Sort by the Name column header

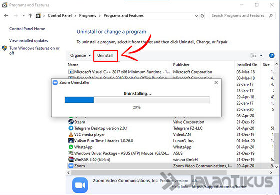coord(73,65)
